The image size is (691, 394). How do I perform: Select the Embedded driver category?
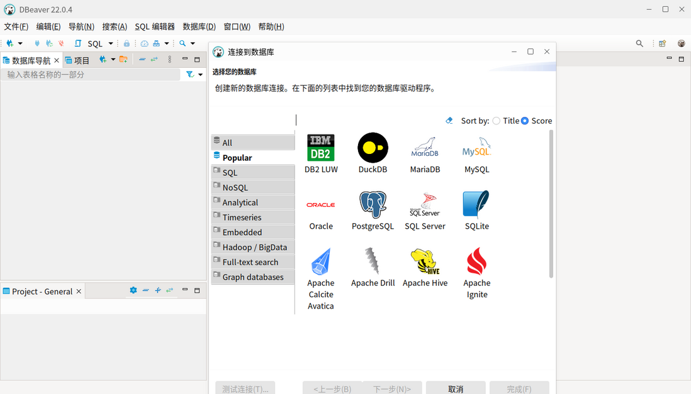(253, 233)
